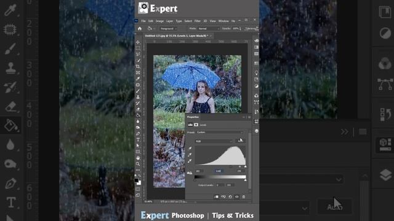The height and width of the screenshot is (221, 394).
Task: Open the Layers panel icon in dock
Action: point(256,131)
